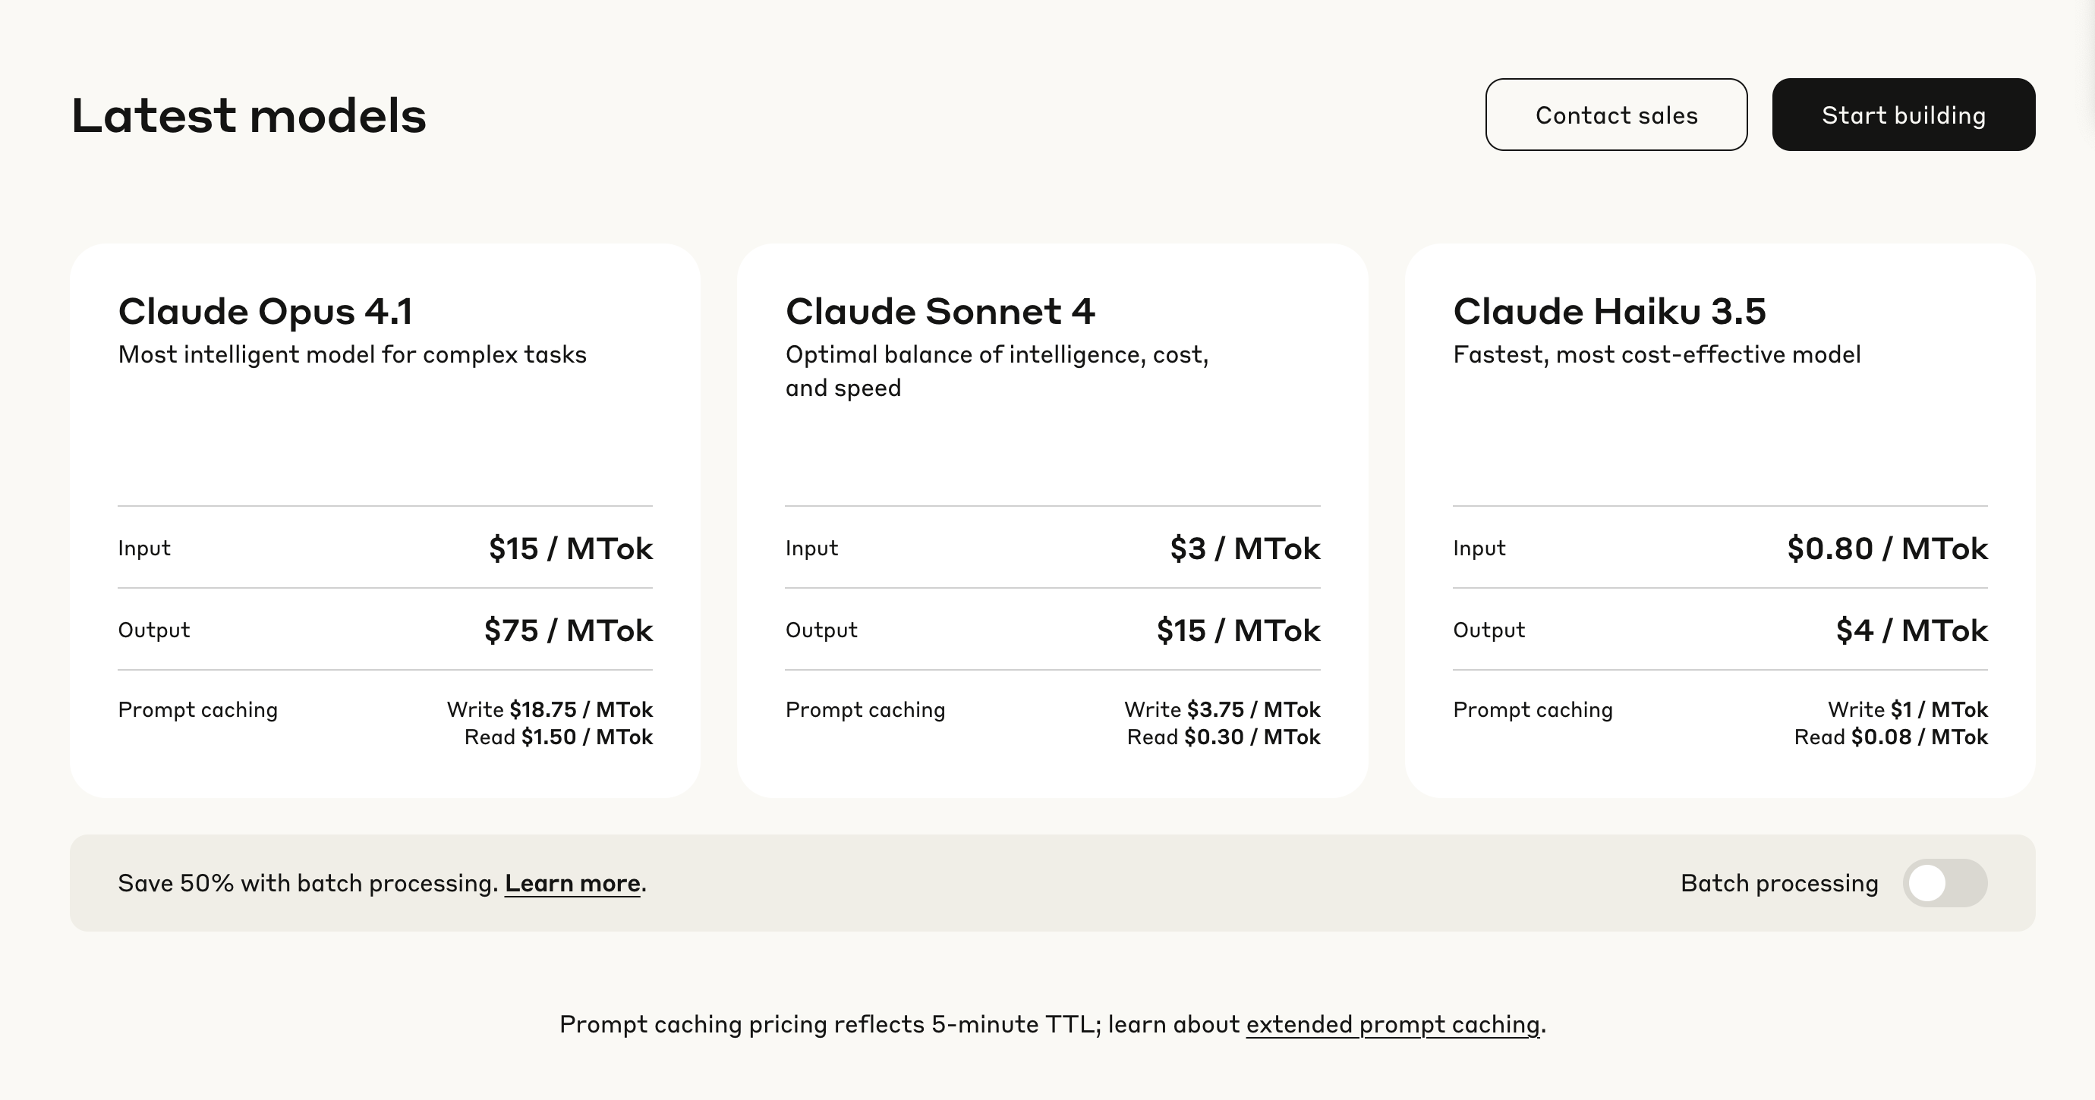The width and height of the screenshot is (2095, 1100).
Task: Open the extended prompt caching link
Action: tap(1393, 1024)
